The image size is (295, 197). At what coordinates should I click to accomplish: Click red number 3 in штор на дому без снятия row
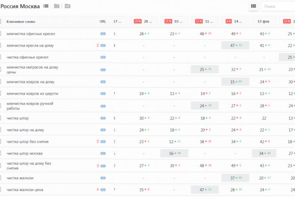pyautogui.click(x=98, y=166)
